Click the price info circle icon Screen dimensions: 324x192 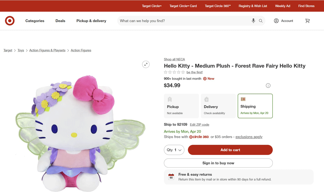click(x=268, y=85)
